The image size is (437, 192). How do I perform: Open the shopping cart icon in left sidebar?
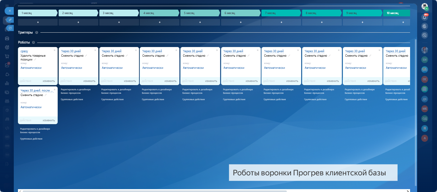7,56
